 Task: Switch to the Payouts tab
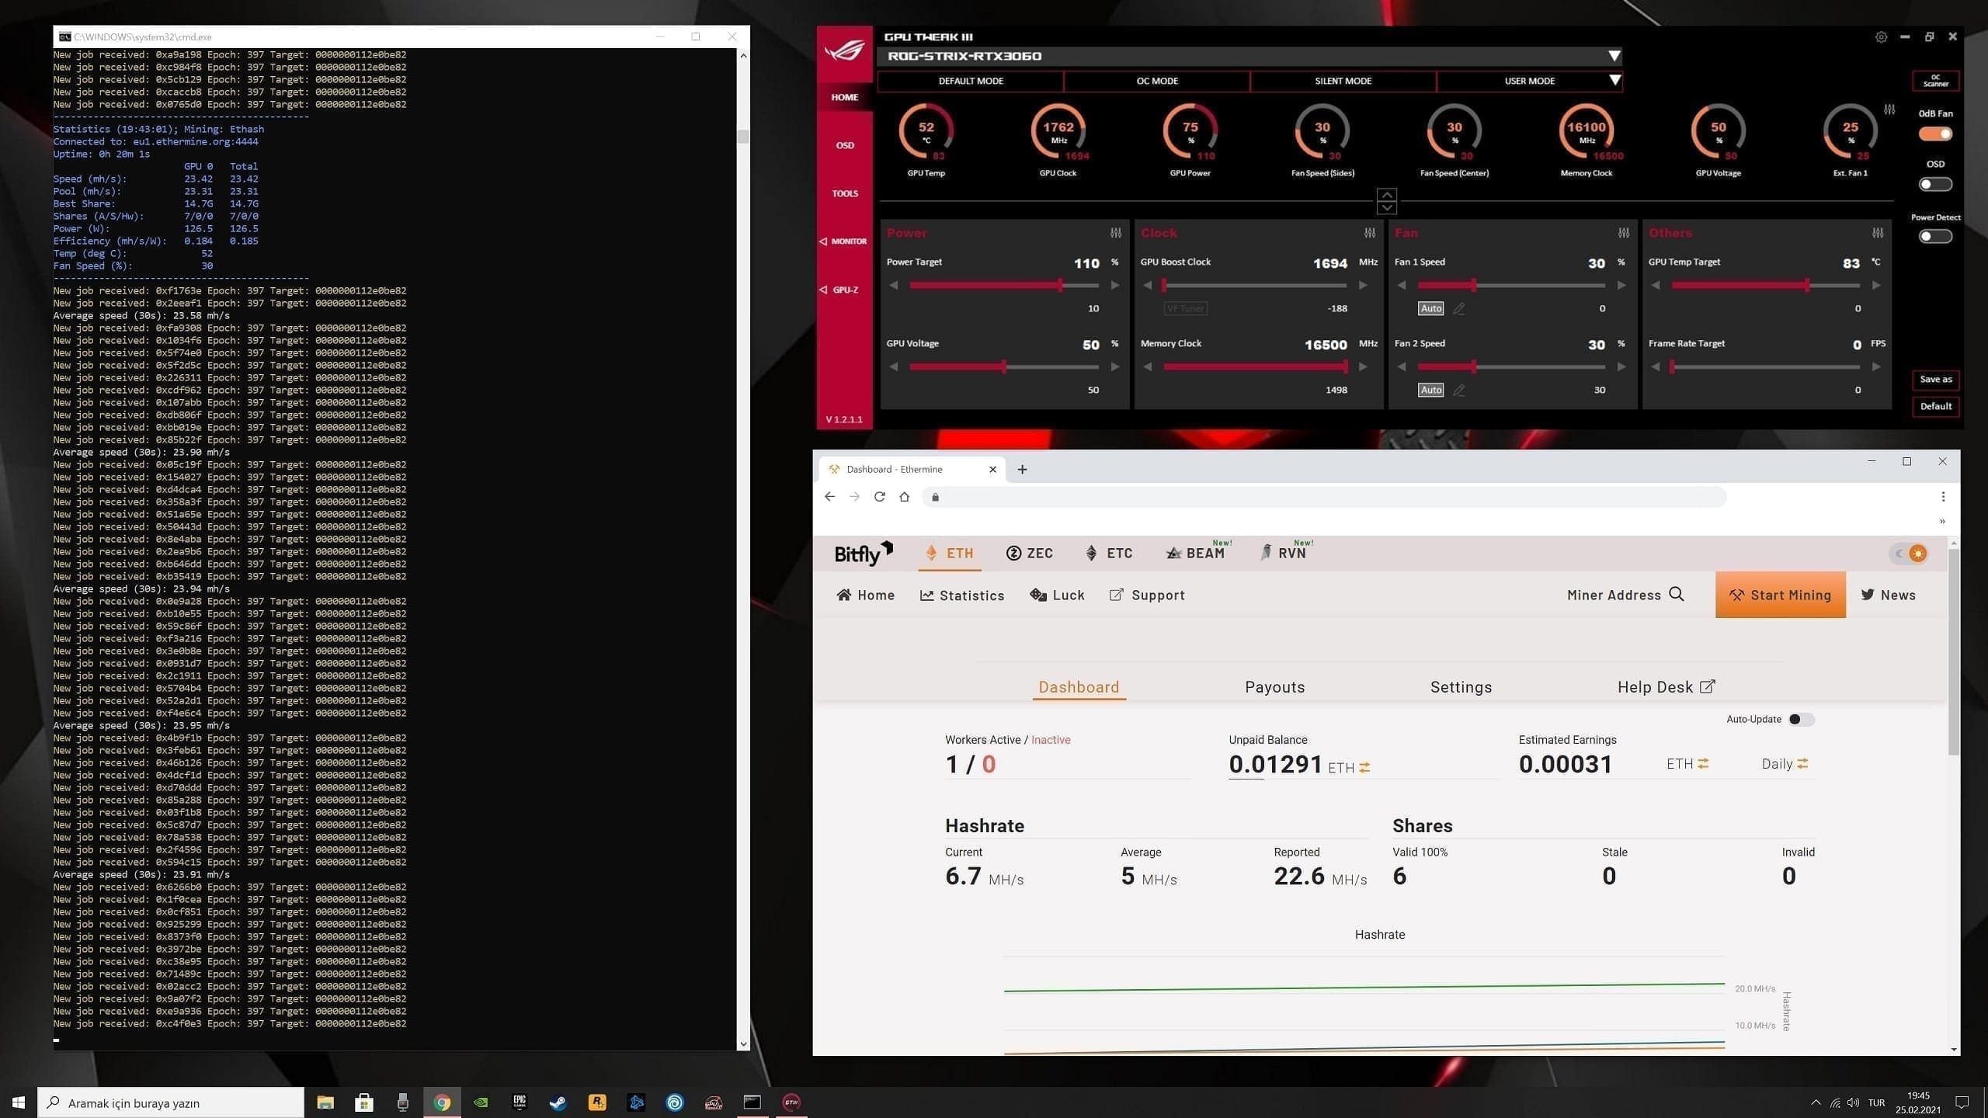click(x=1274, y=687)
